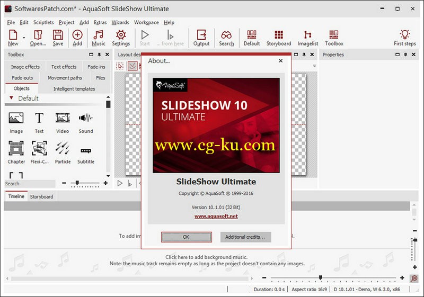Play preview in Layout designer
Viewport: 424px width, 297px height.
[120, 183]
